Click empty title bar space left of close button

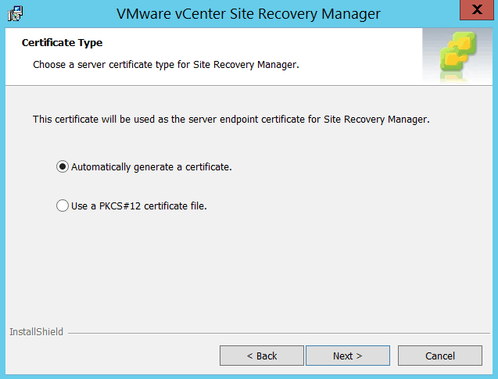[422, 13]
